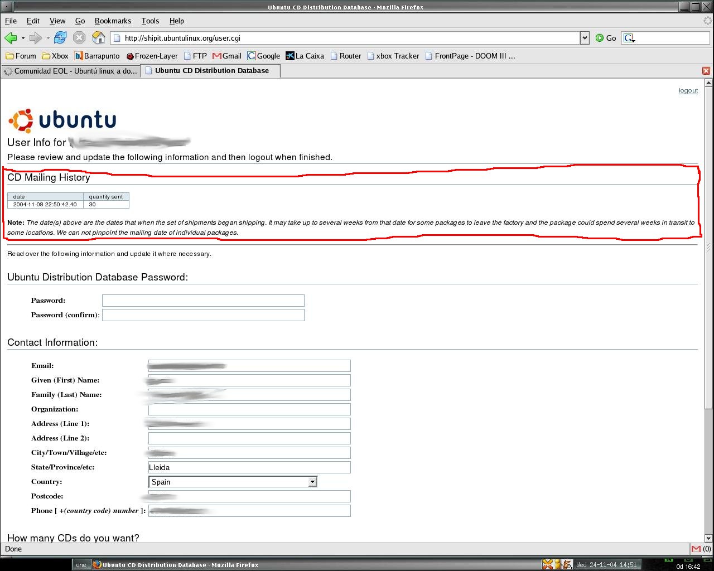This screenshot has width=714, height=571.
Task: Click the '2004-11-08 22:50:42.40' date cell
Action: click(45, 205)
